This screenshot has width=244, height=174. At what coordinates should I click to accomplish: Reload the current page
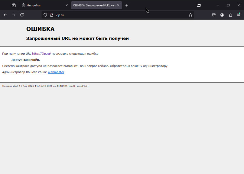[22, 15]
